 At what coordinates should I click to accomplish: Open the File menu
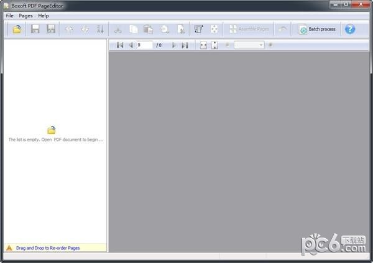click(10, 16)
